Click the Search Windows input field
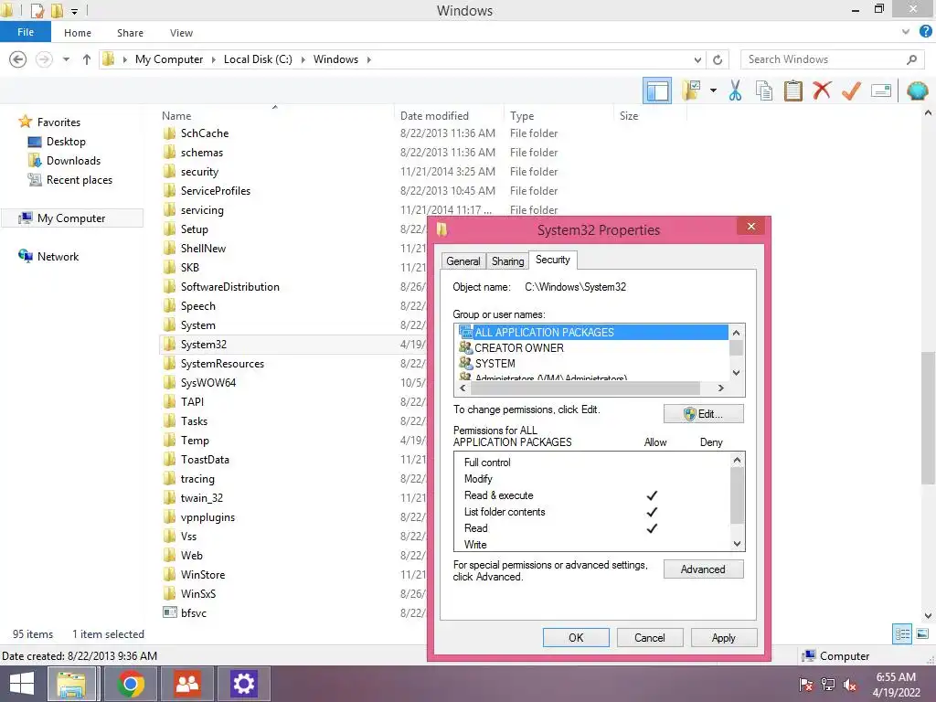Viewport: 936px width, 702px height. (x=824, y=59)
